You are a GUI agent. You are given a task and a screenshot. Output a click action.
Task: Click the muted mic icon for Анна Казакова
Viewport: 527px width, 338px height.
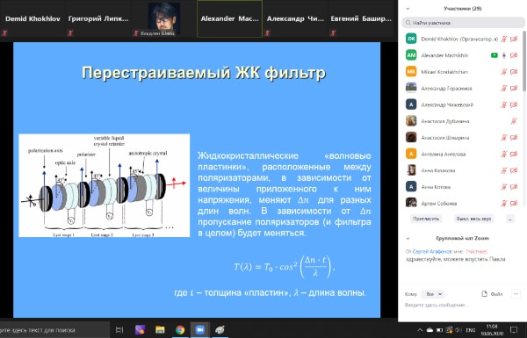pos(504,170)
